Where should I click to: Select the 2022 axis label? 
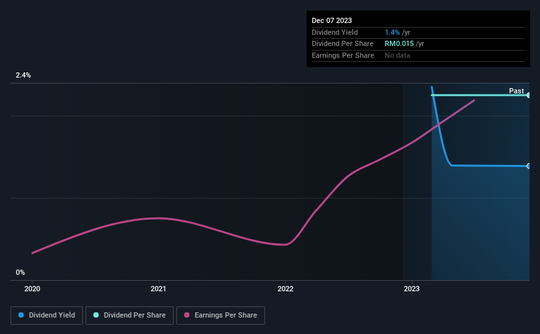(x=285, y=289)
